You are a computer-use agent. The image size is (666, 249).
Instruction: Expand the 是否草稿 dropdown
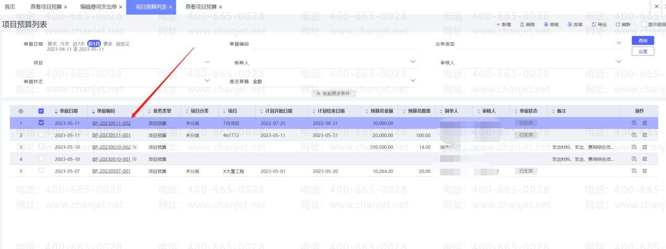coord(412,81)
